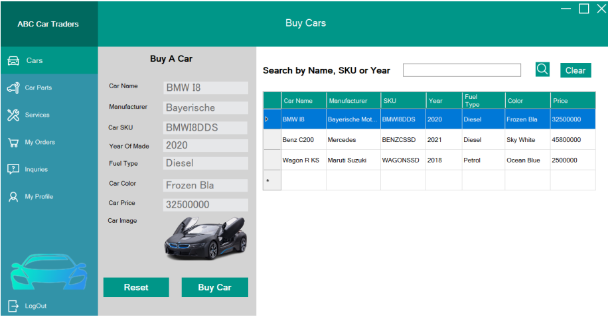Screen dimensions: 608x317
Task: Click the Car SKU field BMWI8DDS
Action: point(206,127)
